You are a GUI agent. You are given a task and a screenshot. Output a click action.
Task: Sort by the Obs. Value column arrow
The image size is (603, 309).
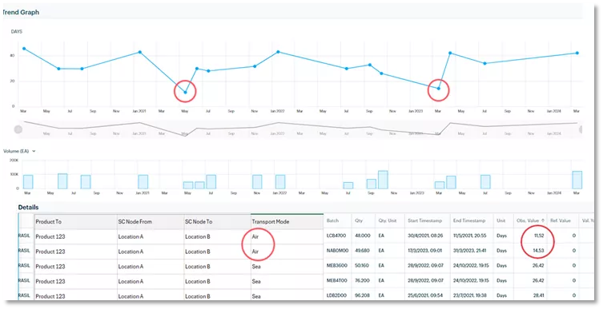click(x=543, y=220)
